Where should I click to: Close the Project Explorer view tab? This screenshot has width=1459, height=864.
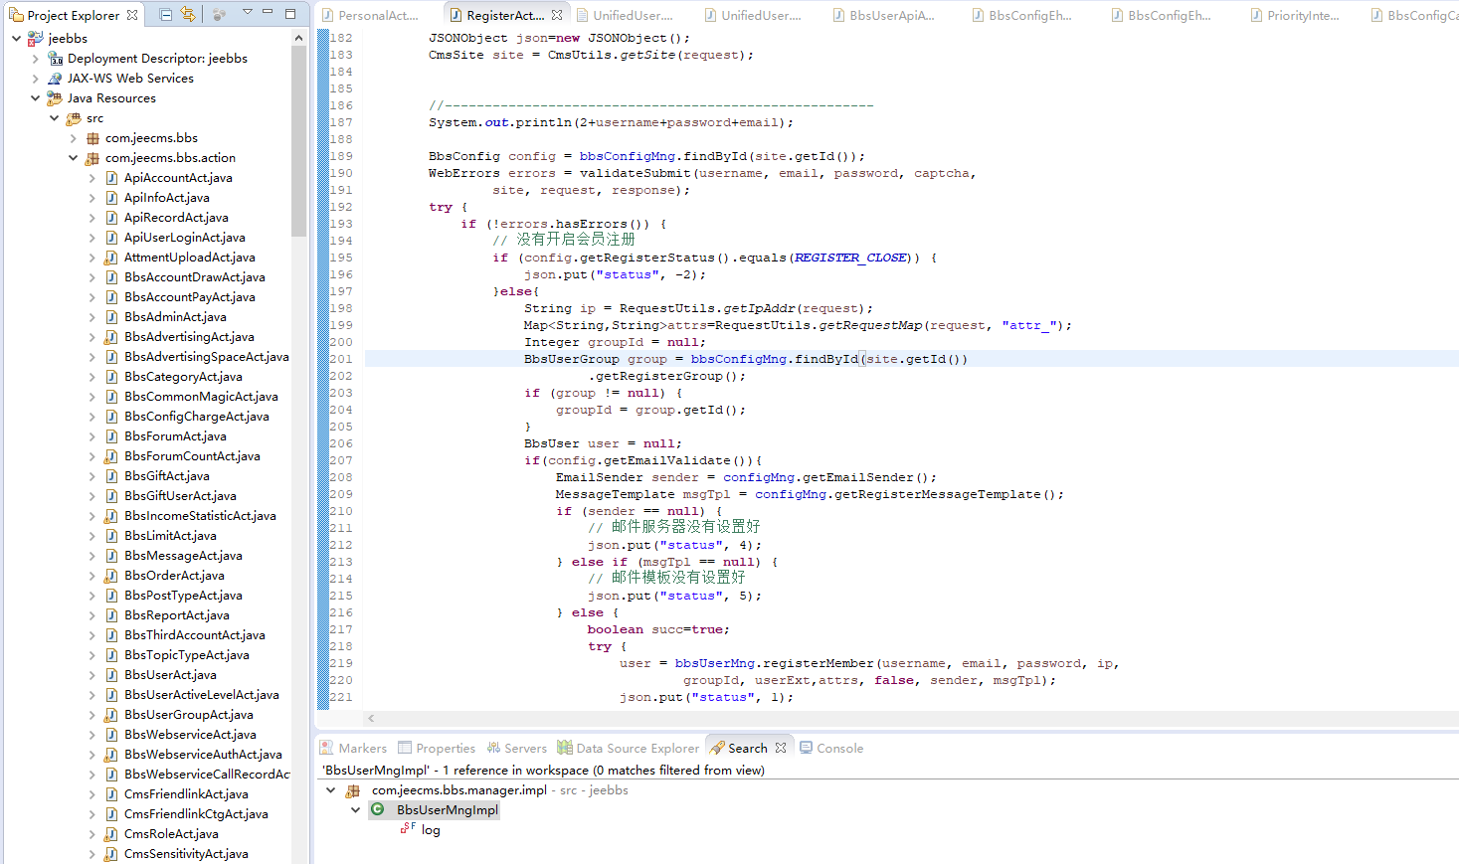pyautogui.click(x=132, y=15)
